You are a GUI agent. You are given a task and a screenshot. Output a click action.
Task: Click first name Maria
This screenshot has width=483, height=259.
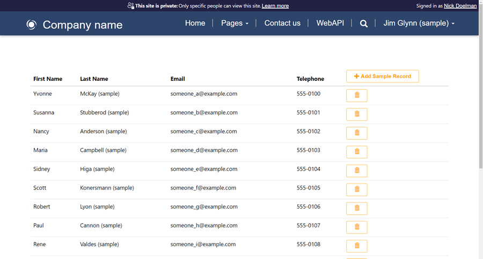tap(40, 150)
